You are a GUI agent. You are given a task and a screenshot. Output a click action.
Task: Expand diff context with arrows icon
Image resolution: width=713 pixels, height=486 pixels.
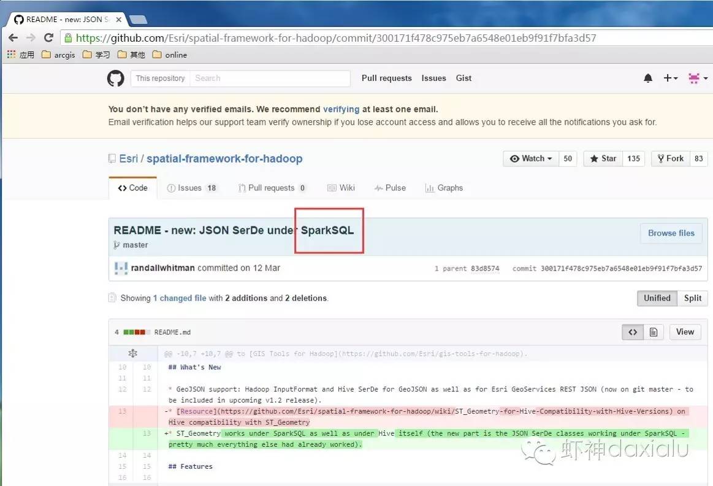point(133,353)
